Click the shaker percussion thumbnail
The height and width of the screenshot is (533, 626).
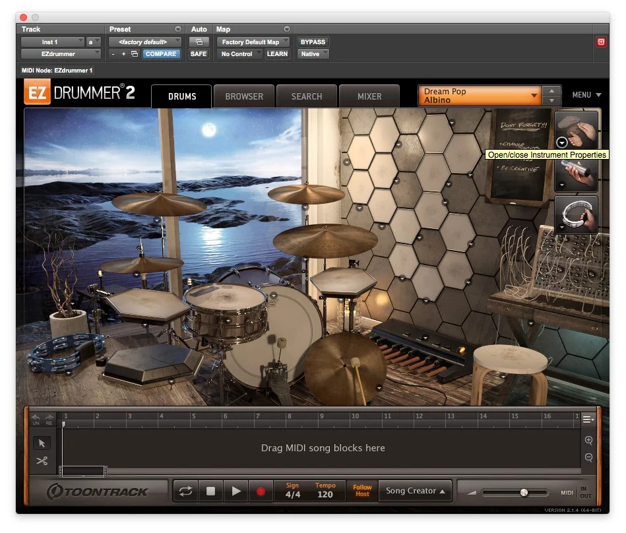[x=576, y=175]
